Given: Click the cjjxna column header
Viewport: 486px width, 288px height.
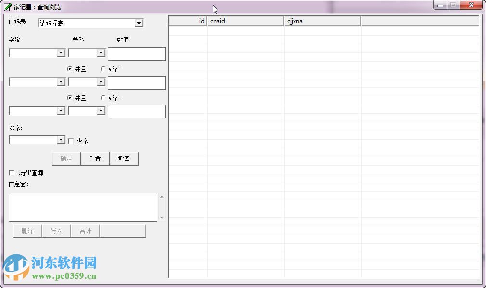Looking at the screenshot, I should point(323,21).
